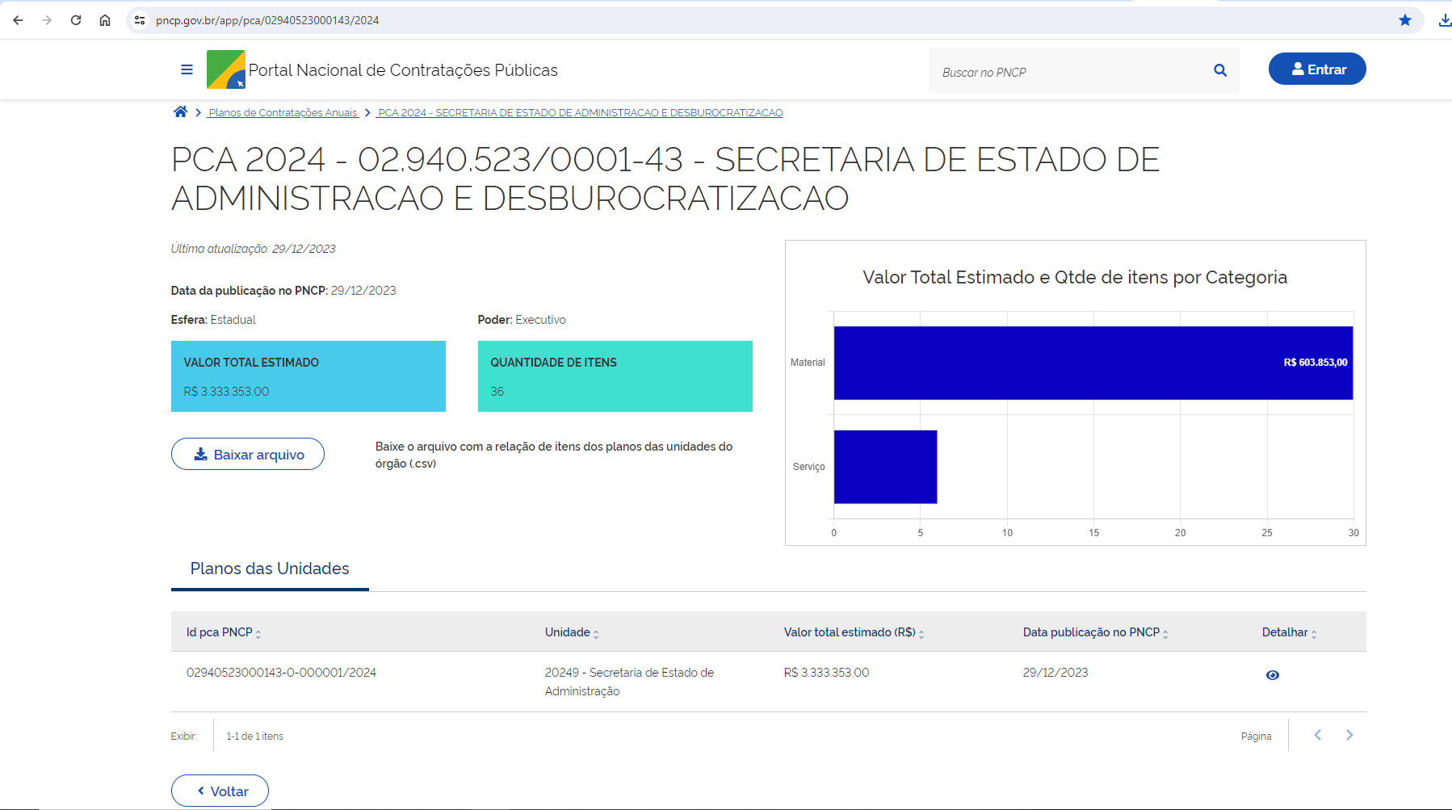The height and width of the screenshot is (810, 1452).
Task: Click the Material bar in the chart
Action: click(1093, 363)
